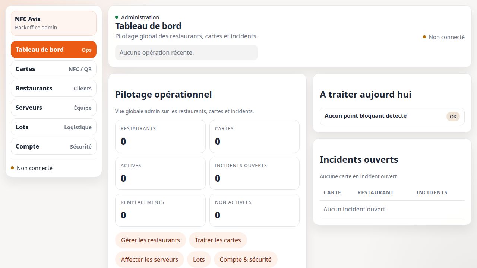
Task: Open "Compte" security settings from the sidebar
Action: pyautogui.click(x=53, y=146)
